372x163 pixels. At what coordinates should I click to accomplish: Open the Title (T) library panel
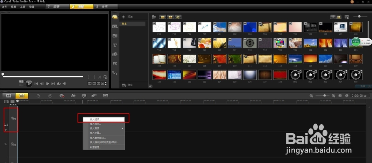[x=115, y=45]
